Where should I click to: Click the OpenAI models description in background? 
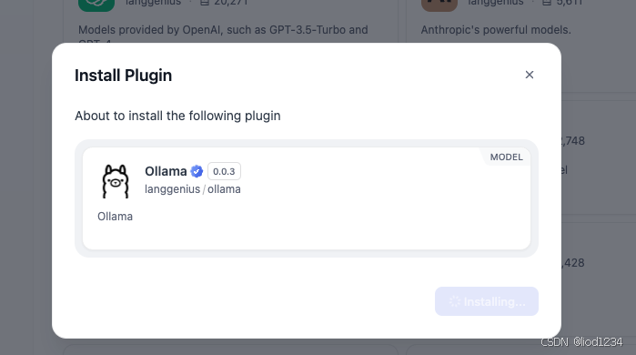point(223,33)
